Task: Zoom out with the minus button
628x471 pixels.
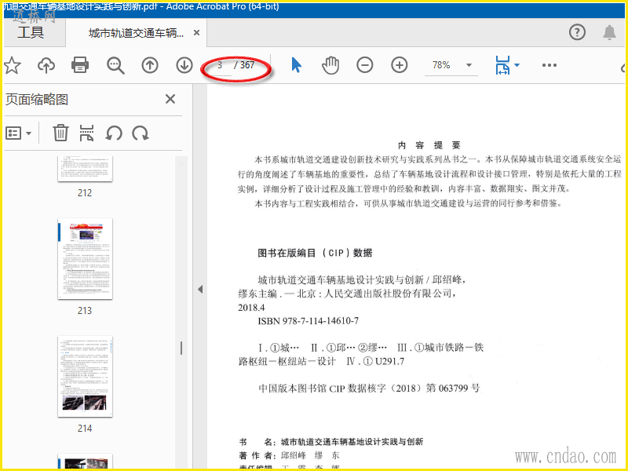Action: click(x=365, y=65)
